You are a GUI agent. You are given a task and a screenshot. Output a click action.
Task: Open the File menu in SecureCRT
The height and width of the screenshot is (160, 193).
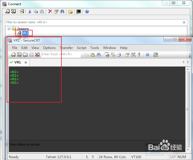coord(15,48)
